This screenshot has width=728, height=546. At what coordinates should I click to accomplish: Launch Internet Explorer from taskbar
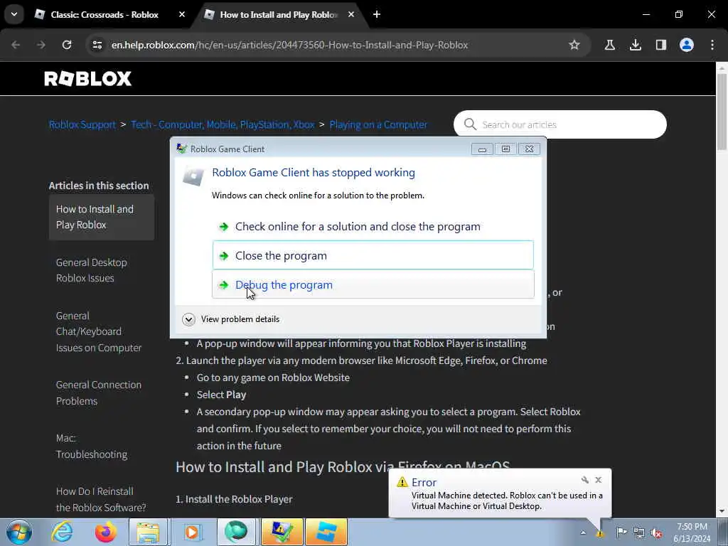pyautogui.click(x=63, y=532)
